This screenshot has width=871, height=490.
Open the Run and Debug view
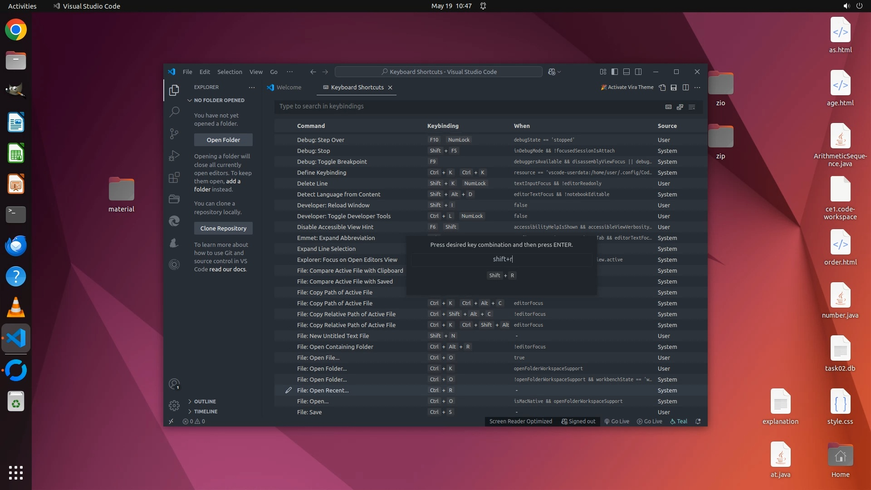[x=174, y=156]
